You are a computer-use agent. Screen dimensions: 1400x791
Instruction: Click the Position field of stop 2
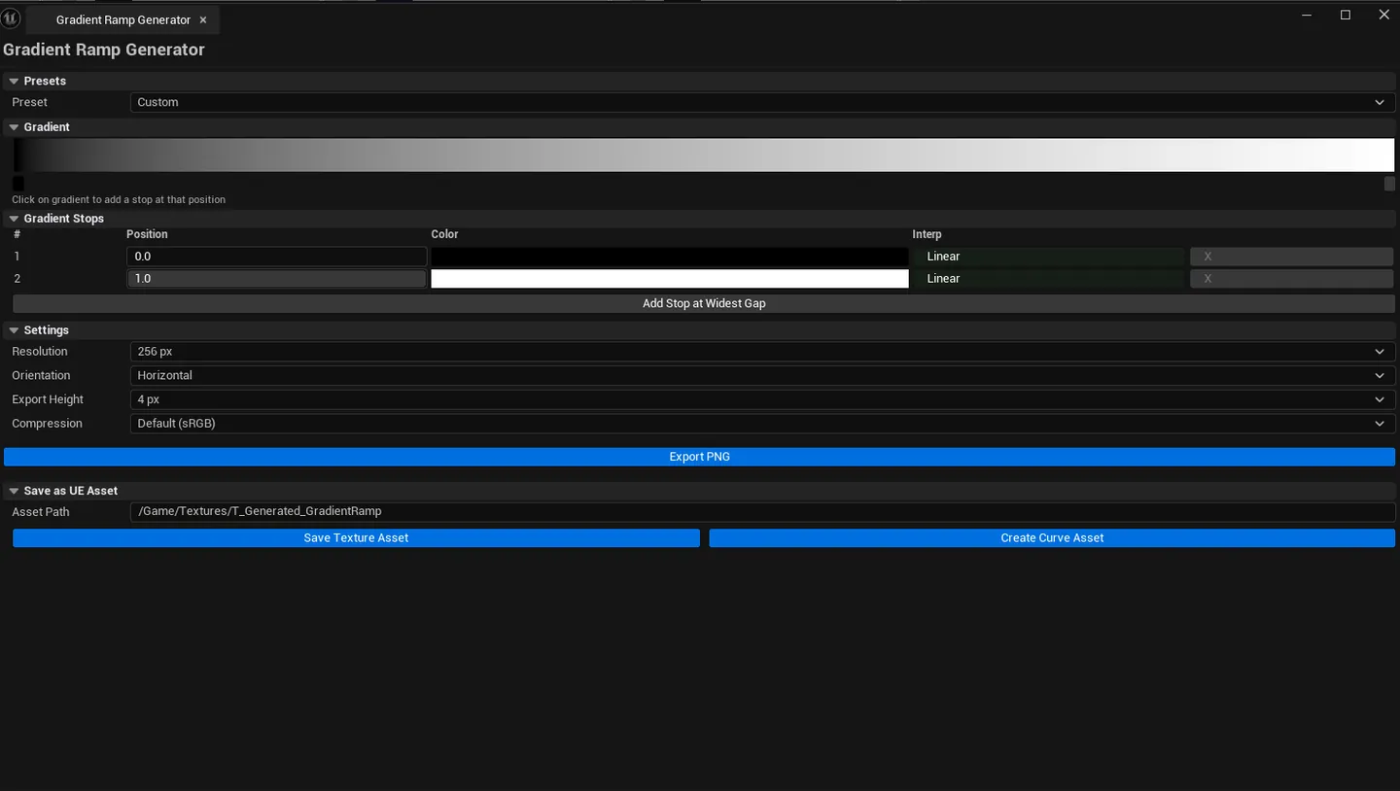click(x=276, y=279)
